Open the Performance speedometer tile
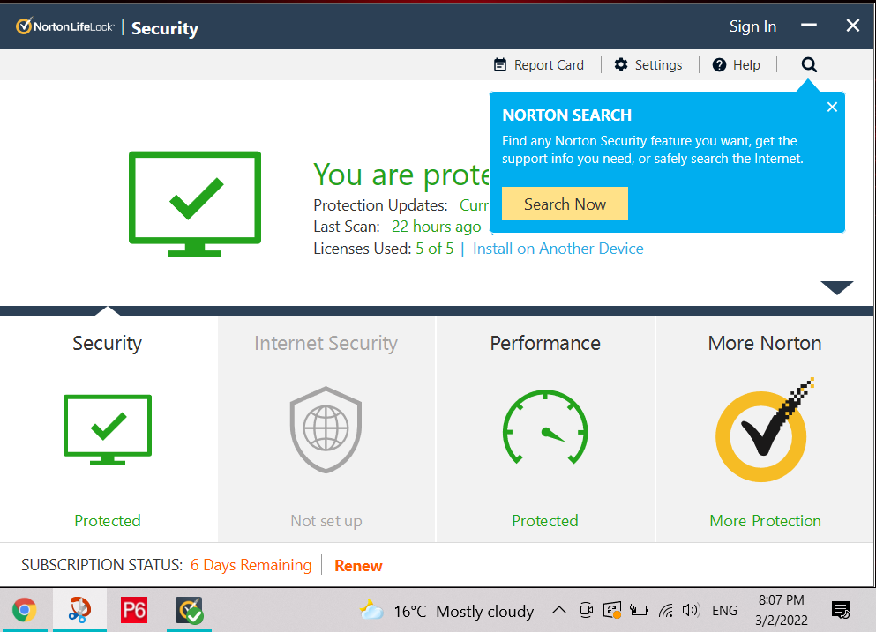Screen dimensions: 876x632 [x=545, y=428]
